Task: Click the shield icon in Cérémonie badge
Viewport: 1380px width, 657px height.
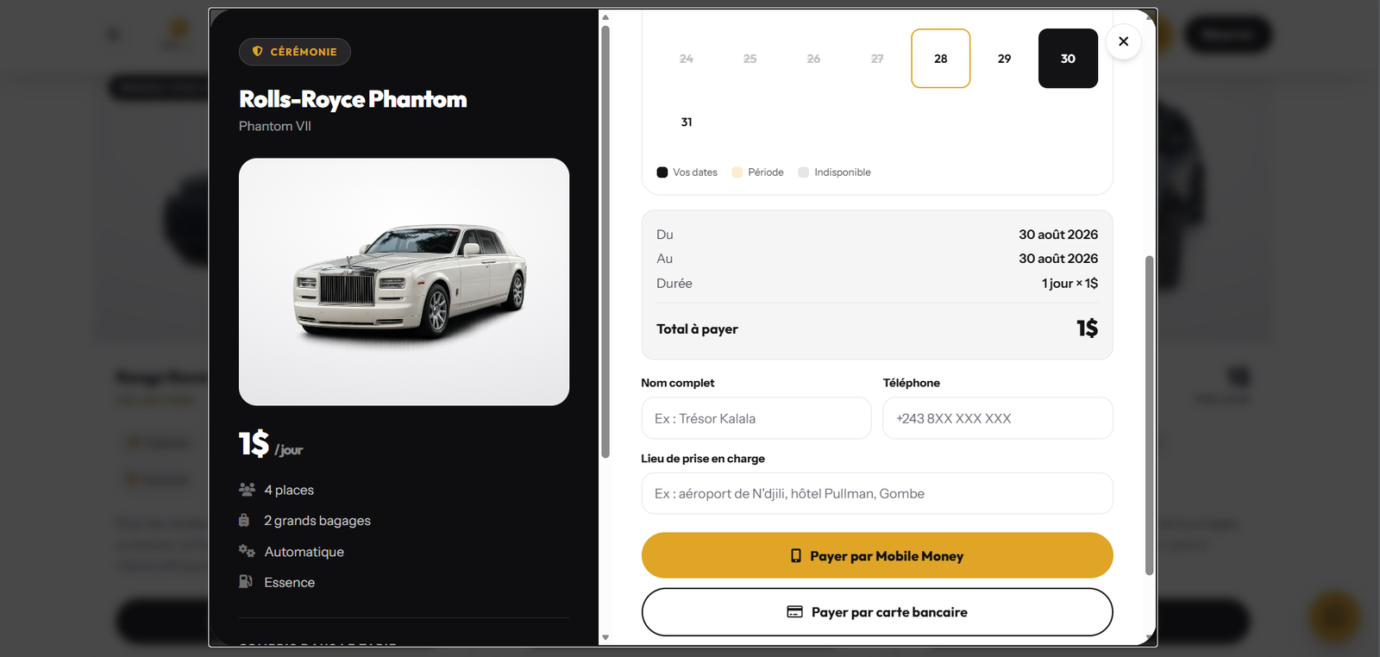Action: click(x=257, y=52)
